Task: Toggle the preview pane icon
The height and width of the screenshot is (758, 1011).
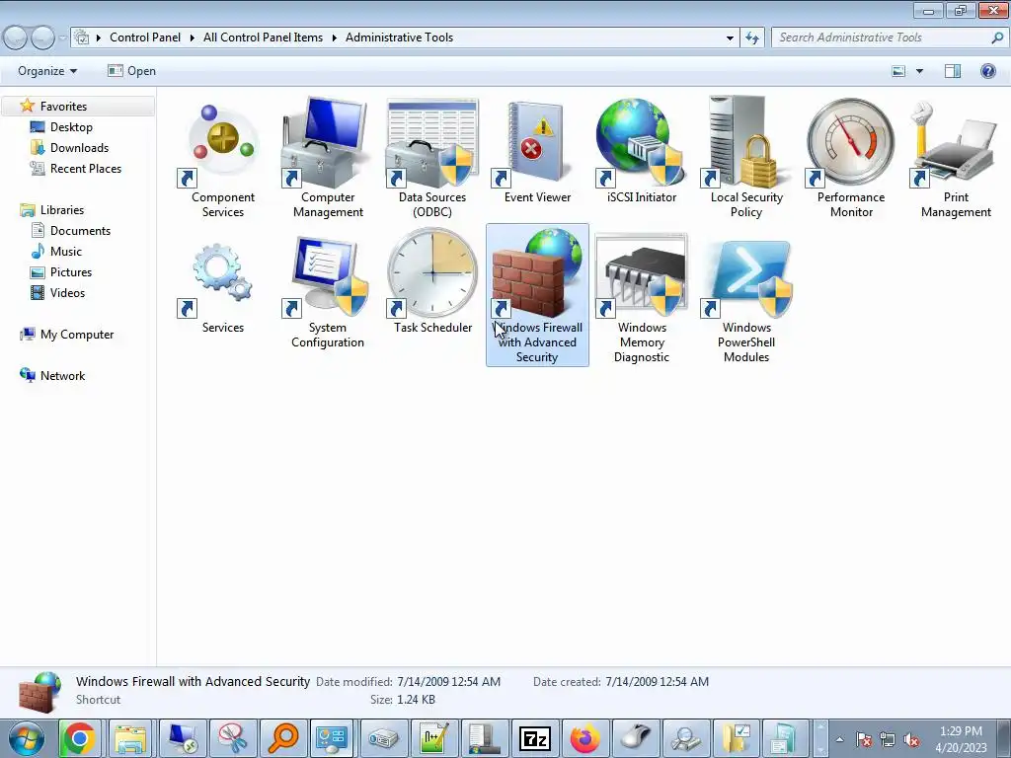Action: 953,71
